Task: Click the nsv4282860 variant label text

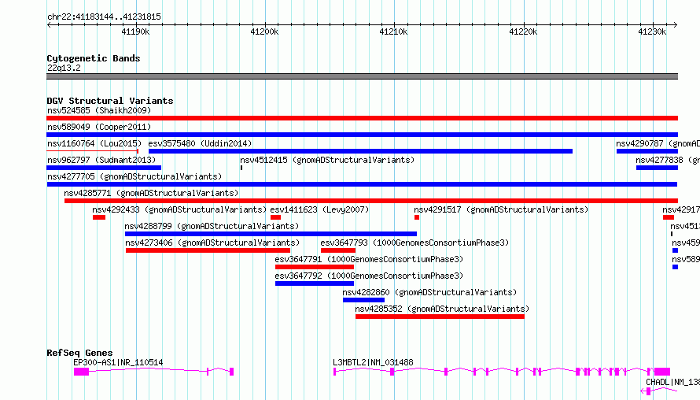Action: (429, 292)
